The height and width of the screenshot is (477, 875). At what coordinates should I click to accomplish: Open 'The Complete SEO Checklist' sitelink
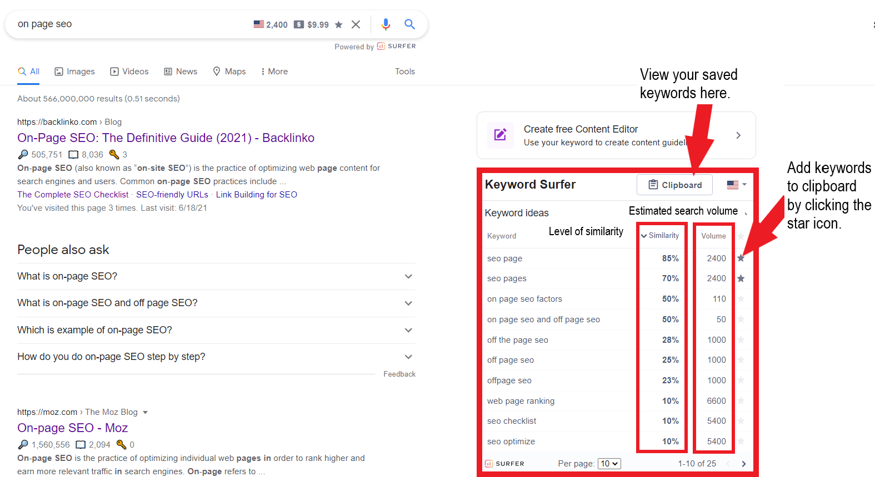[x=73, y=195]
